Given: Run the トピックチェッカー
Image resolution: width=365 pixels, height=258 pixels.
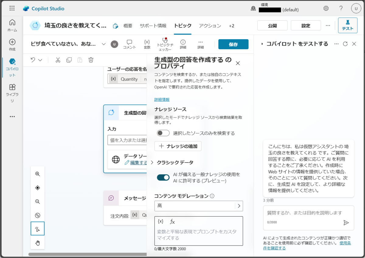Looking at the screenshot, I should 165,44.
